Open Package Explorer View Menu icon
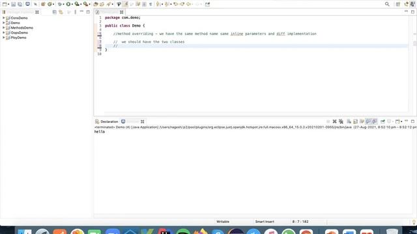Image resolution: width=417 pixels, height=234 pixels. (76, 12)
